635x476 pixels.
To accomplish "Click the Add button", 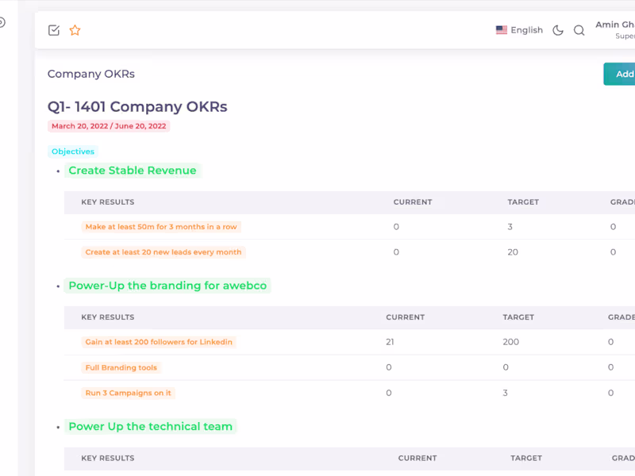I will pyautogui.click(x=619, y=74).
